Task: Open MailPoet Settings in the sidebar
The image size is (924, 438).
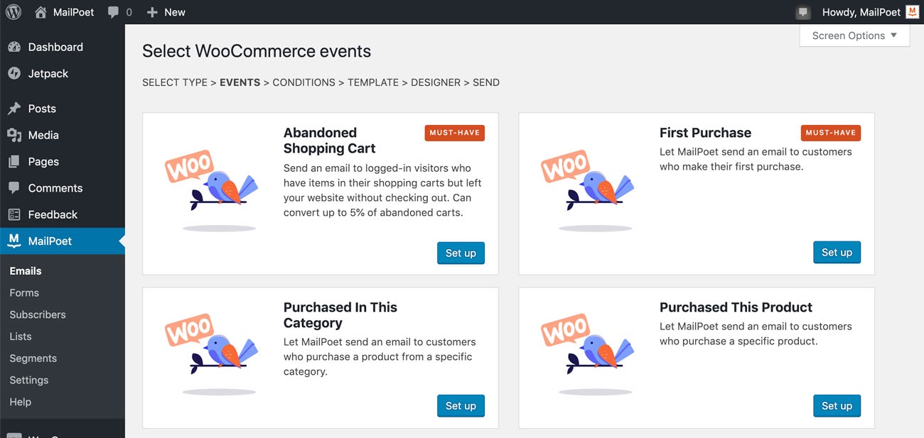Action: 29,380
